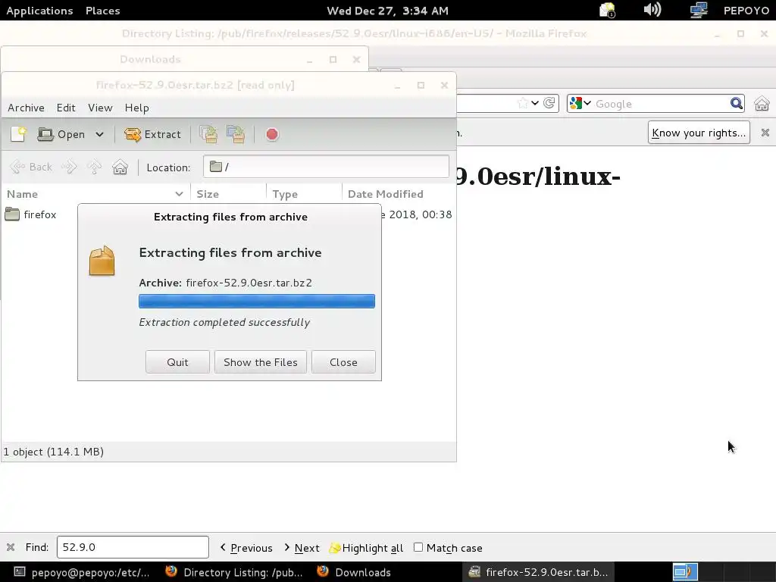Click the Up one level arrow
The height and width of the screenshot is (582, 776).
point(94,167)
